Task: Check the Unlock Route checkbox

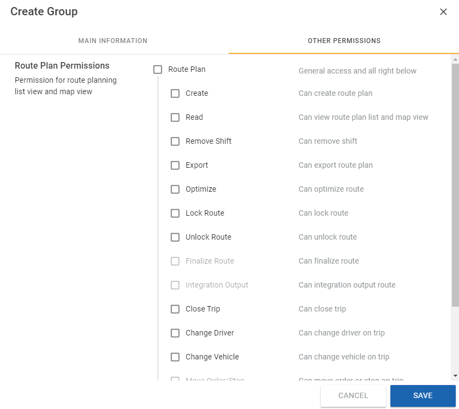Action: coord(175,237)
